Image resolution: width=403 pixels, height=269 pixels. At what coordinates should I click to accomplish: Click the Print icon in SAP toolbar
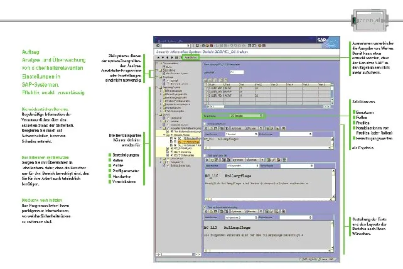[x=217, y=45]
